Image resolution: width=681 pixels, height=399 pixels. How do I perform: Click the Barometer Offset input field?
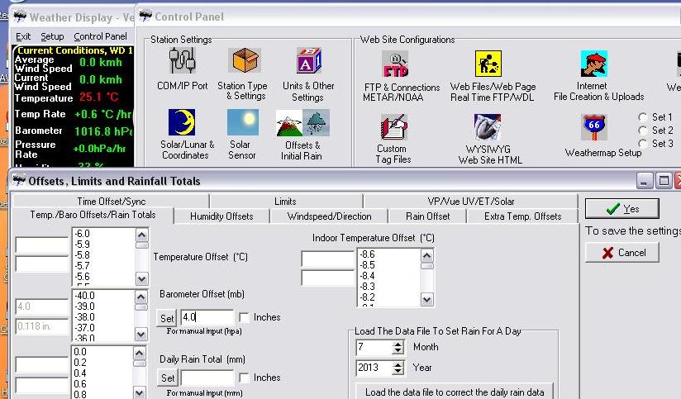click(x=207, y=317)
